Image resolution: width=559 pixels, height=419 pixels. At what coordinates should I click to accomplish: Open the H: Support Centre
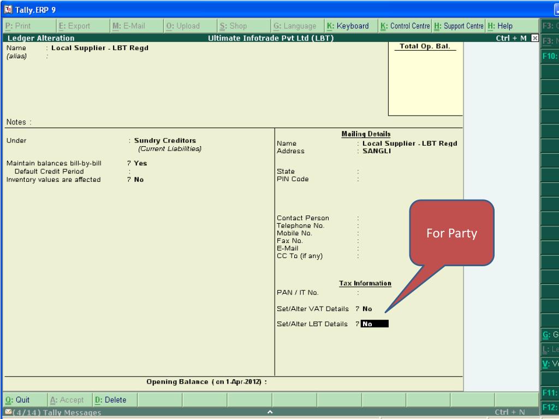click(x=459, y=26)
